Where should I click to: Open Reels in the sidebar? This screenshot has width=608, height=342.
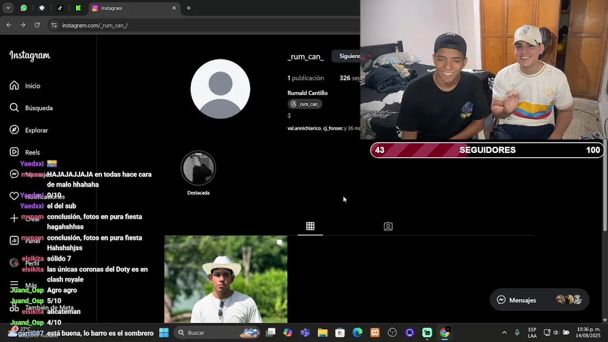25,152
